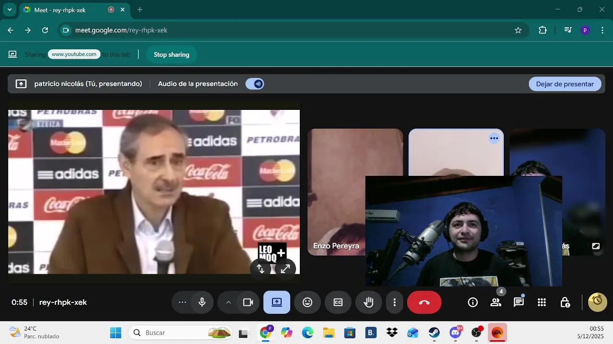Raise your hand in the meeting
The image size is (613, 344).
(x=369, y=302)
